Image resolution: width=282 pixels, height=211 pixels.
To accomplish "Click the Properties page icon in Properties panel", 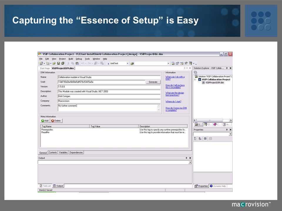I will [x=205, y=139].
